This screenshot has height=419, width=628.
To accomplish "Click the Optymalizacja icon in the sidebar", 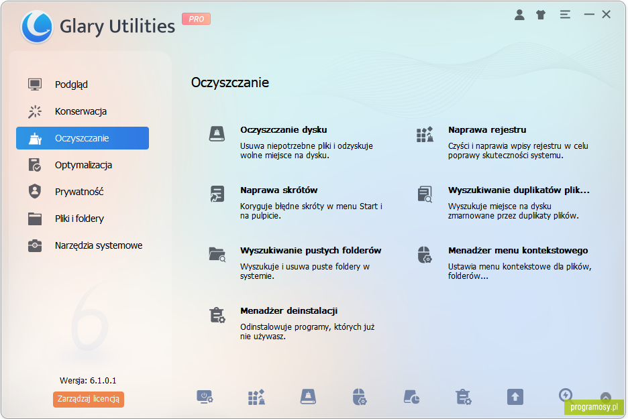I will click(35, 165).
